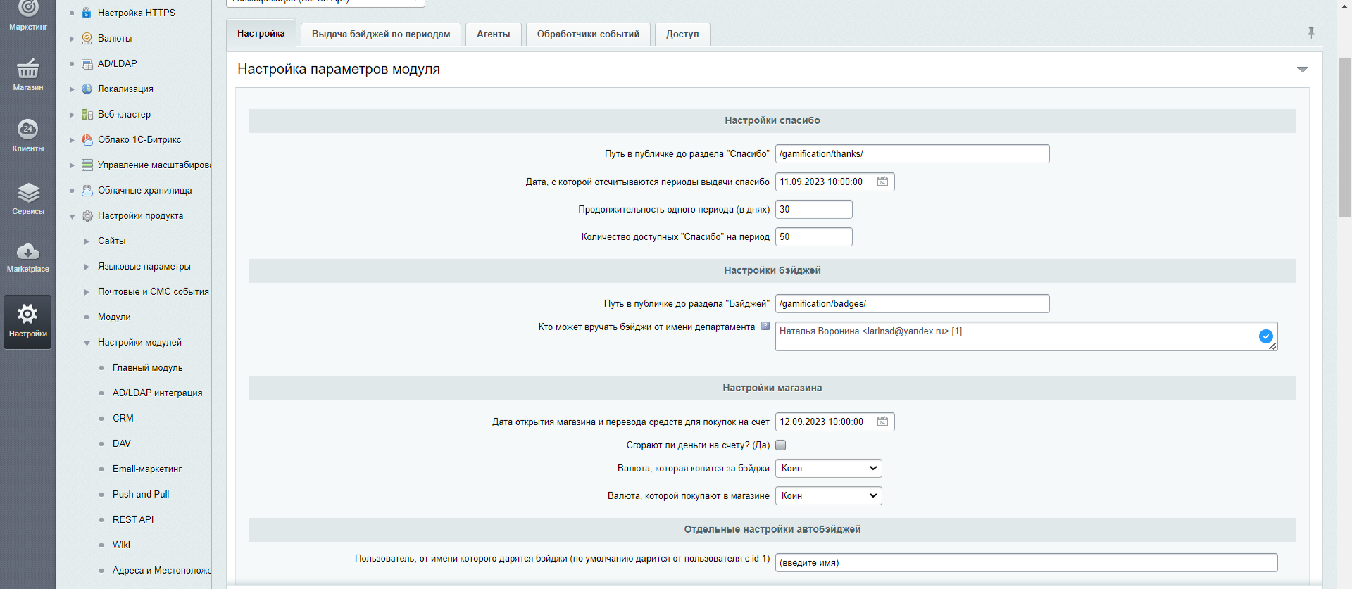Pin the tabs panel with pin icon
The image size is (1352, 589).
click(x=1310, y=33)
